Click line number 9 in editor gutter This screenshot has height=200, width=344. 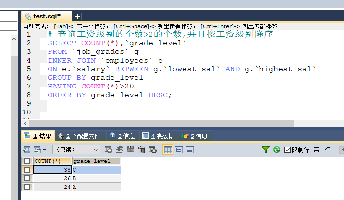point(29,103)
